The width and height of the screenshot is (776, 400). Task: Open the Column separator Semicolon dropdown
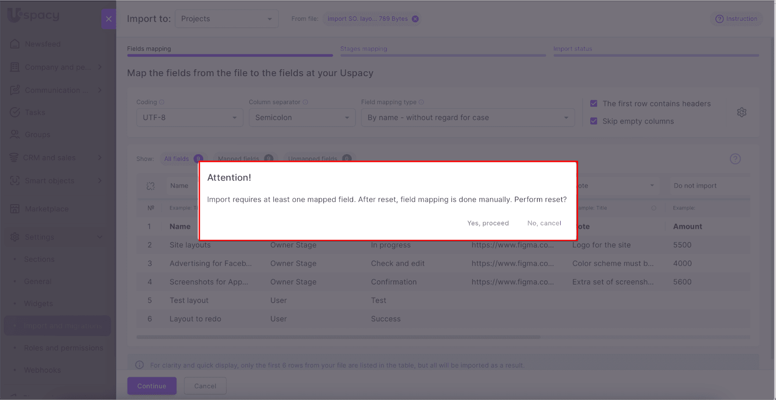click(x=302, y=118)
